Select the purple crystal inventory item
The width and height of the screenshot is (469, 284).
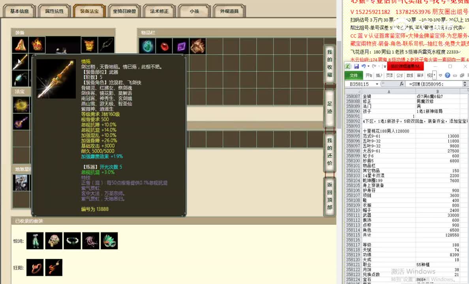pyautogui.click(x=181, y=46)
